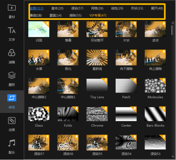Image resolution: width=176 pixels, height=160 pixels.
Task: Switch to 全部(313) category tab
Action: [37, 8]
